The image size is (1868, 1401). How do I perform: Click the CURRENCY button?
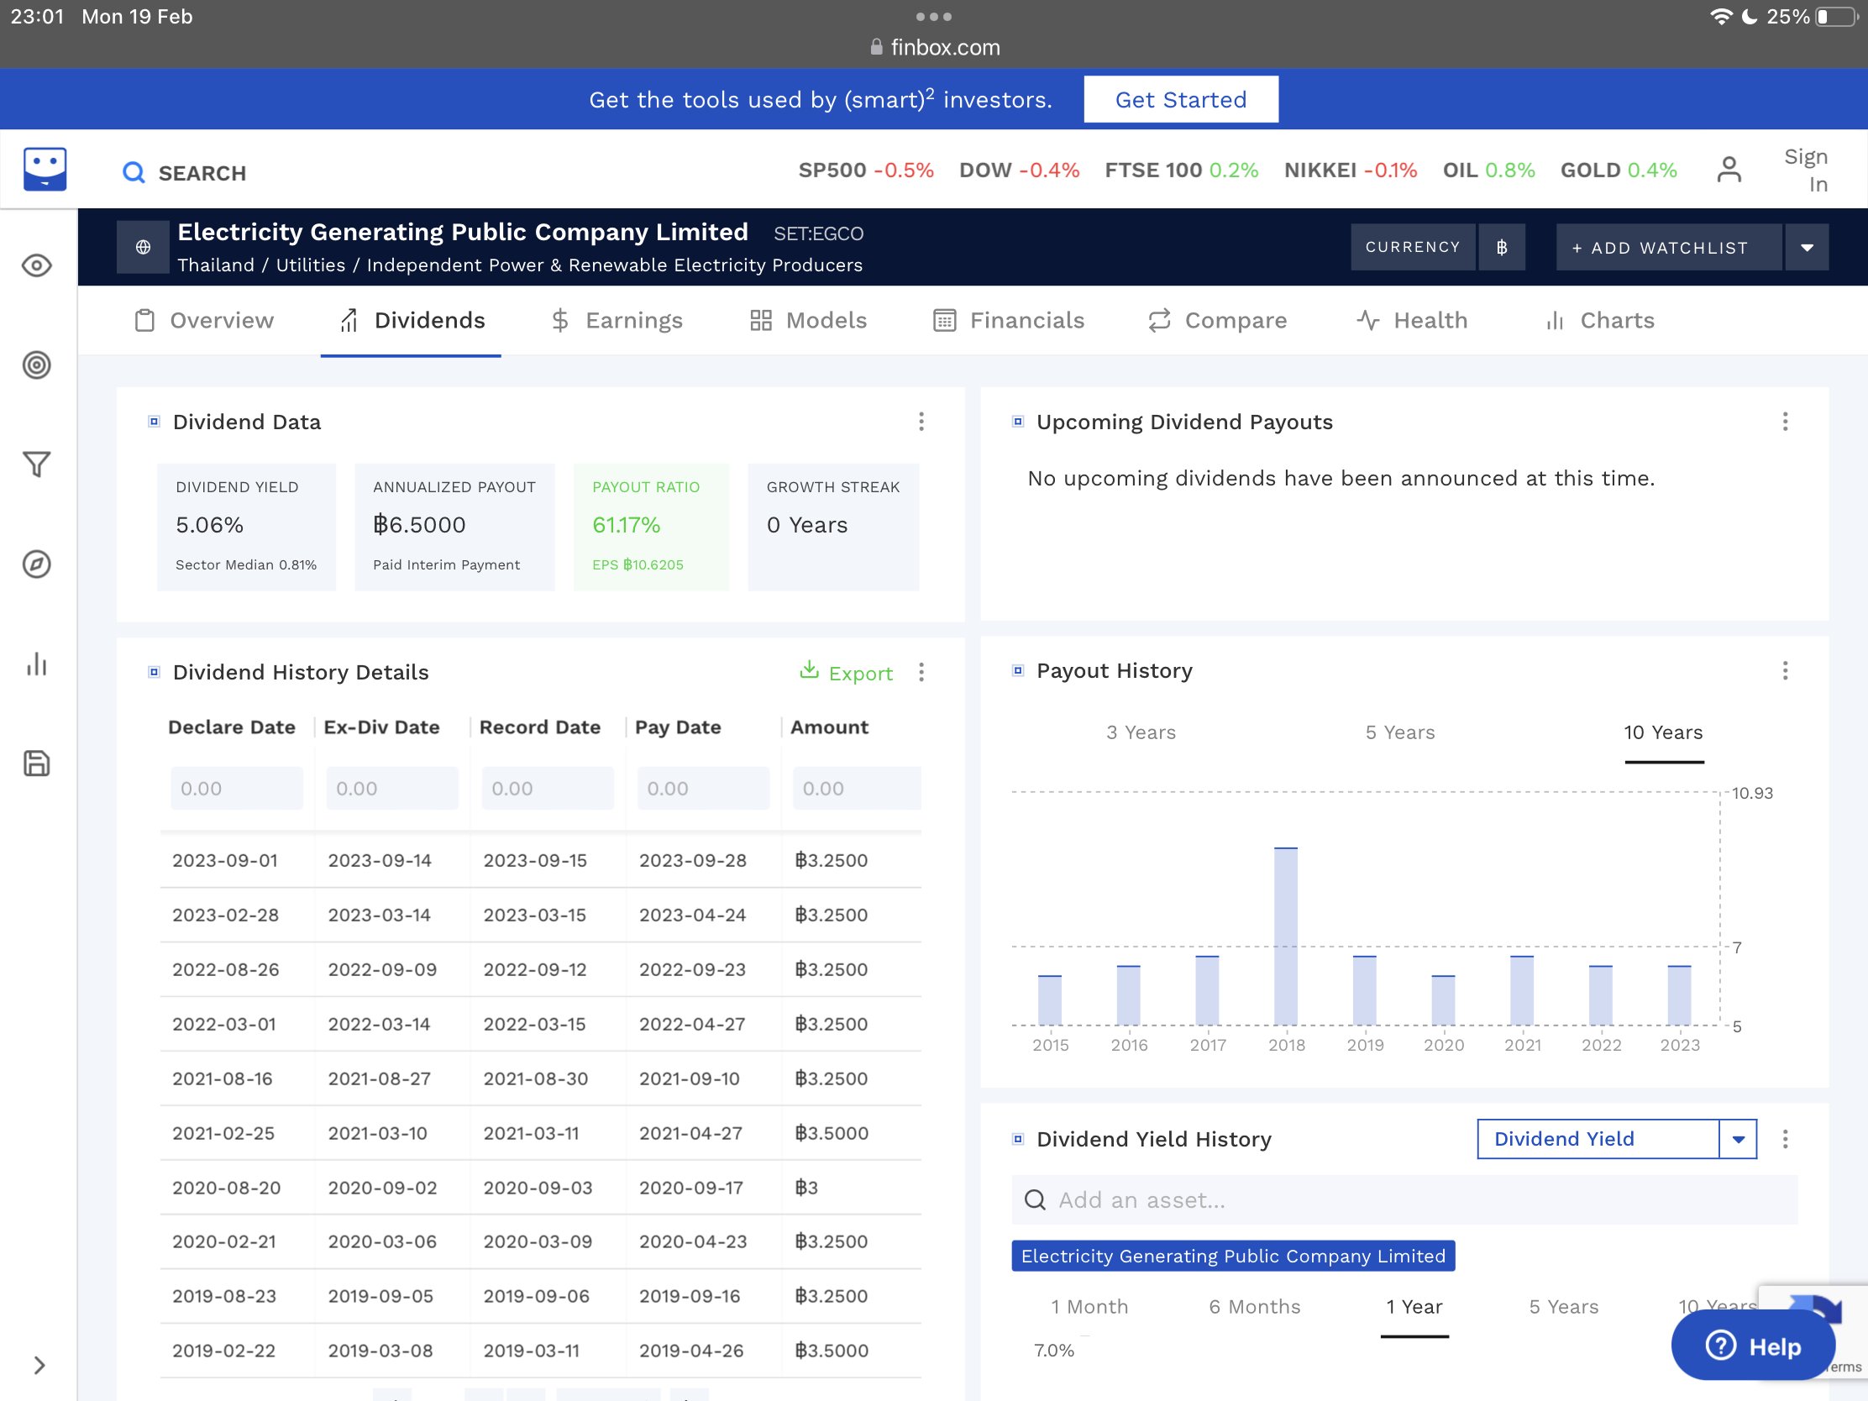tap(1413, 247)
